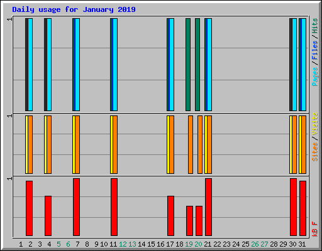Select the cyan Pages bar for day 30
This screenshot has width=322, height=251.
click(294, 65)
